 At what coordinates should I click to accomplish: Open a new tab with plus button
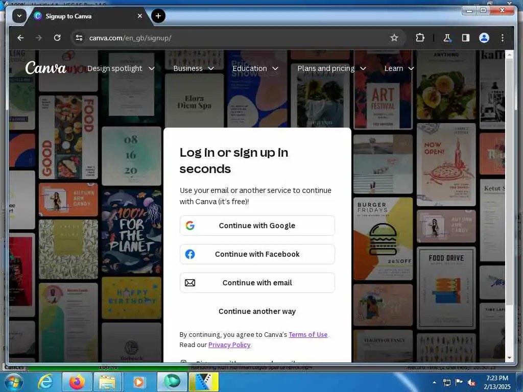click(x=158, y=16)
